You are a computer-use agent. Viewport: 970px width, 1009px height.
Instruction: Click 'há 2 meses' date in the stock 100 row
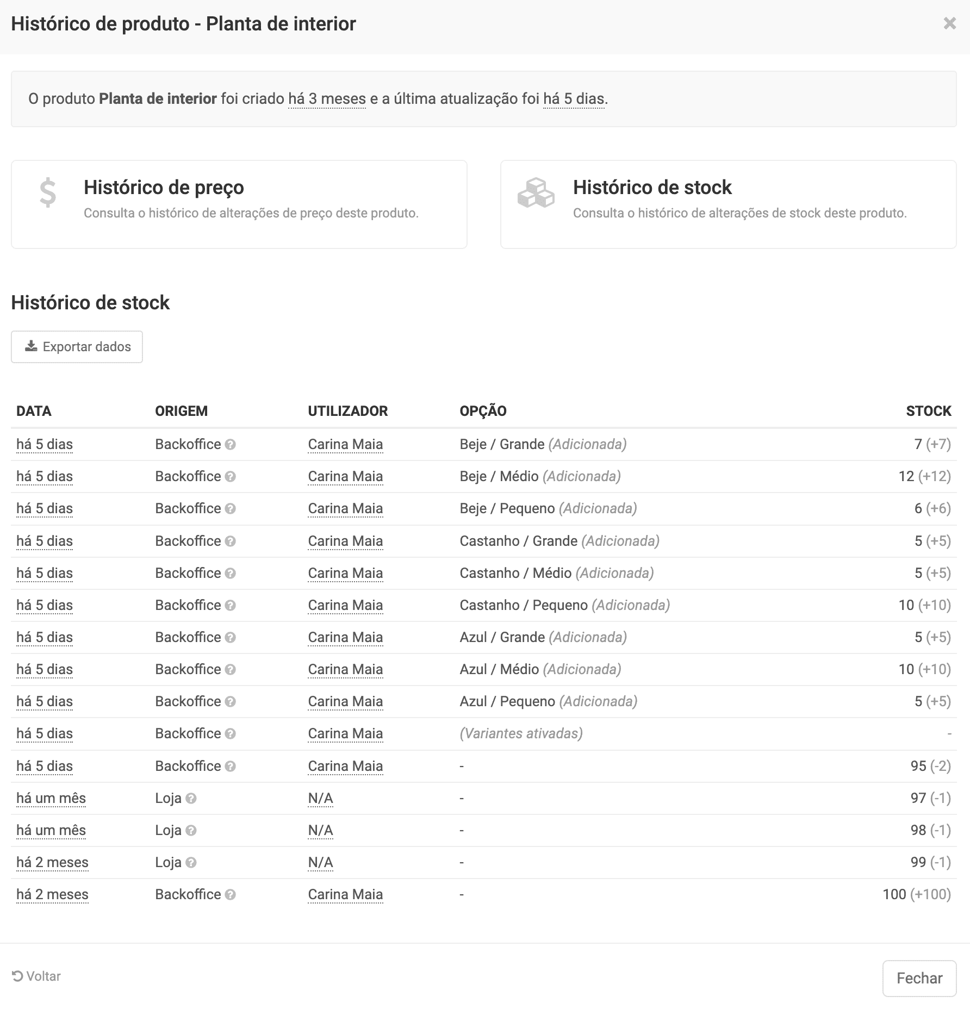(52, 895)
